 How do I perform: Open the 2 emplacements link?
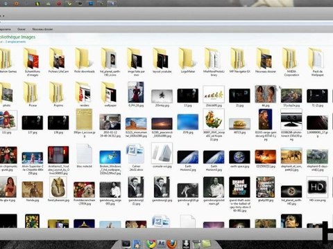click(x=15, y=41)
